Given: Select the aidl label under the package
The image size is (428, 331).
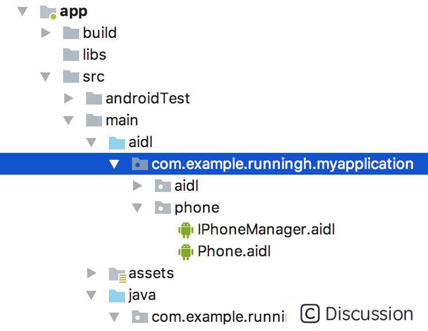Looking at the screenshot, I should point(186,186).
